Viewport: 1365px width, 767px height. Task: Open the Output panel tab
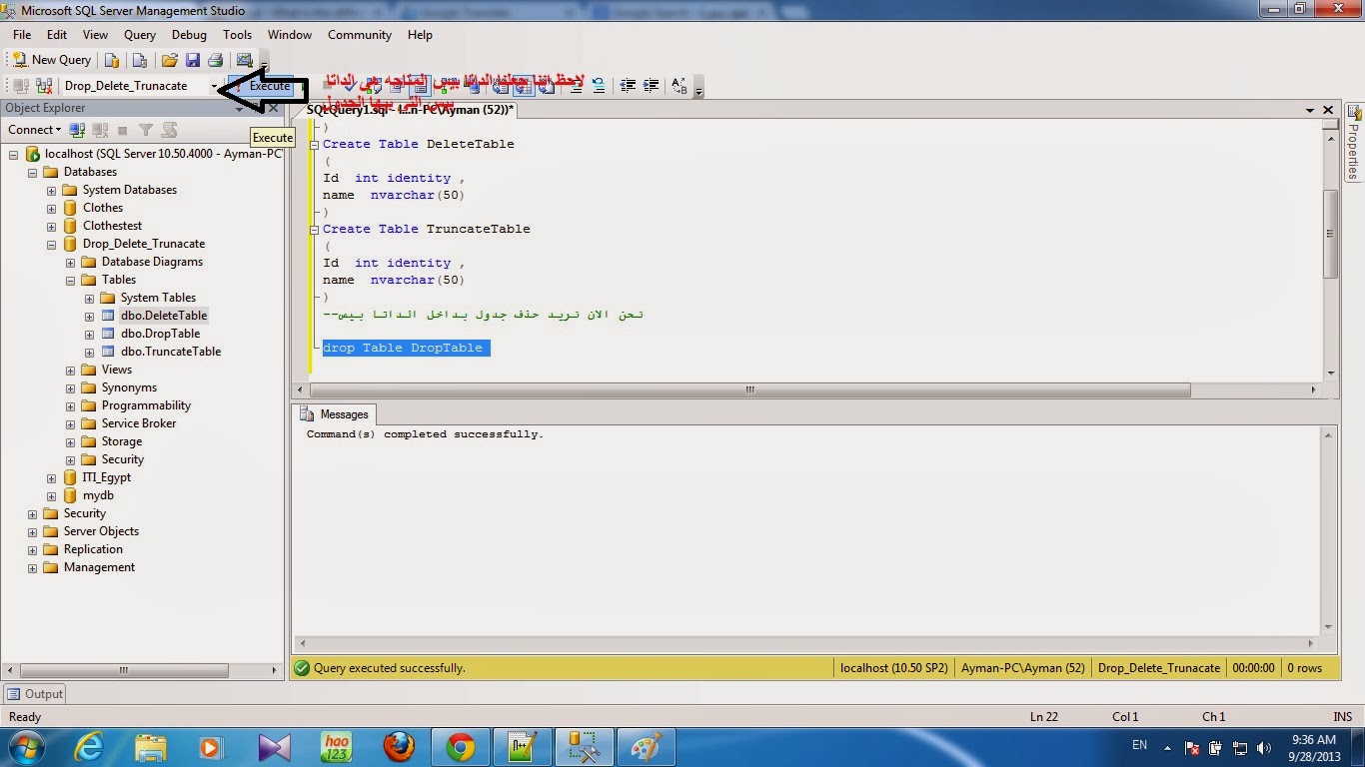pos(34,694)
